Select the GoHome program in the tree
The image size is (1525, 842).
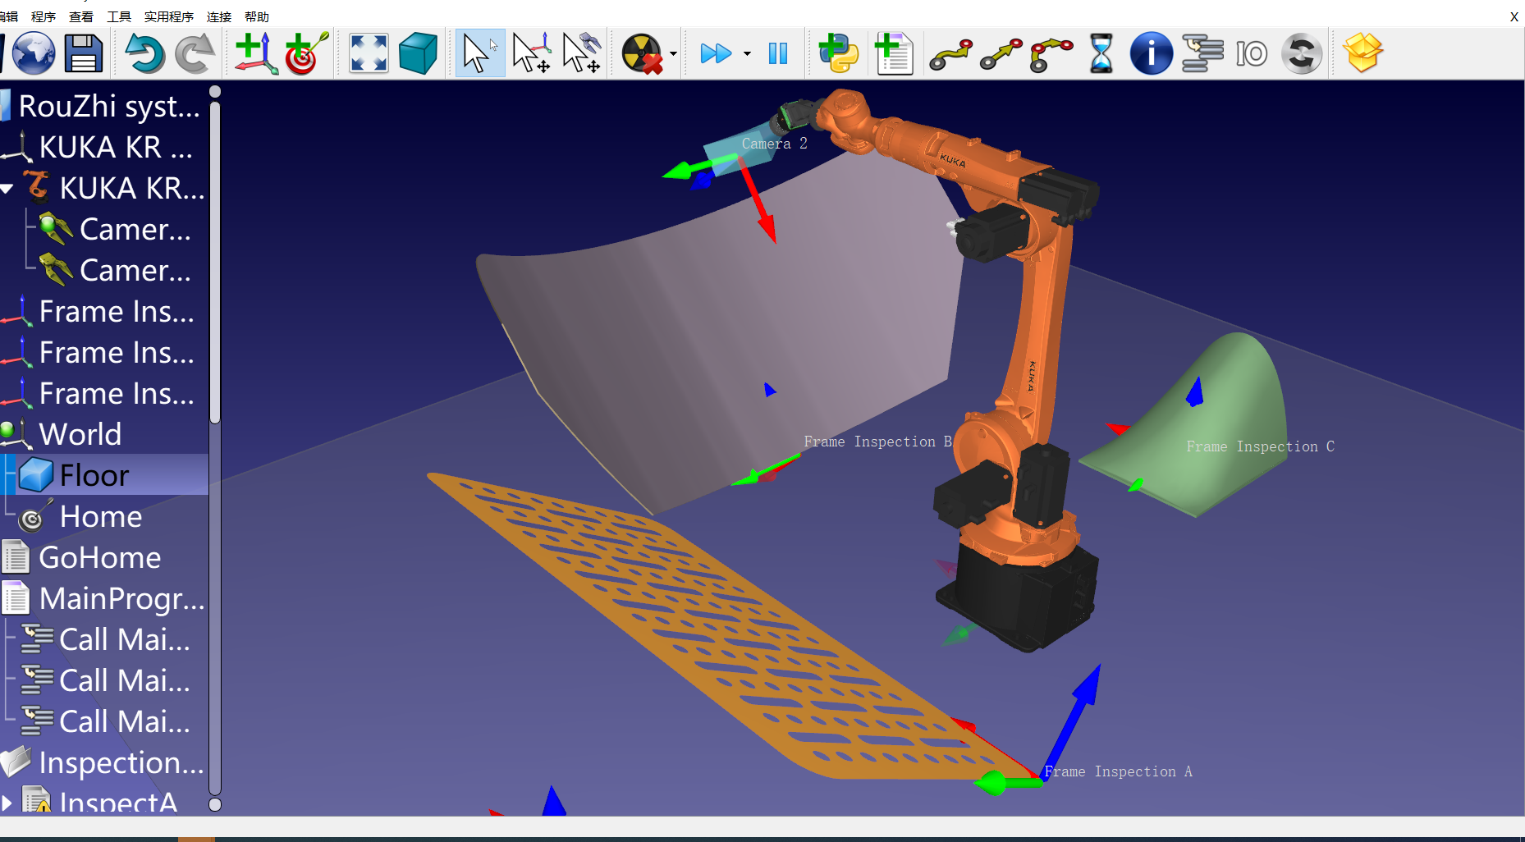[99, 558]
